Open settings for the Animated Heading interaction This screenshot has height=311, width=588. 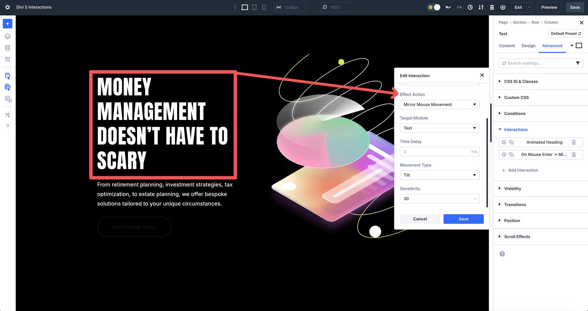(504, 142)
